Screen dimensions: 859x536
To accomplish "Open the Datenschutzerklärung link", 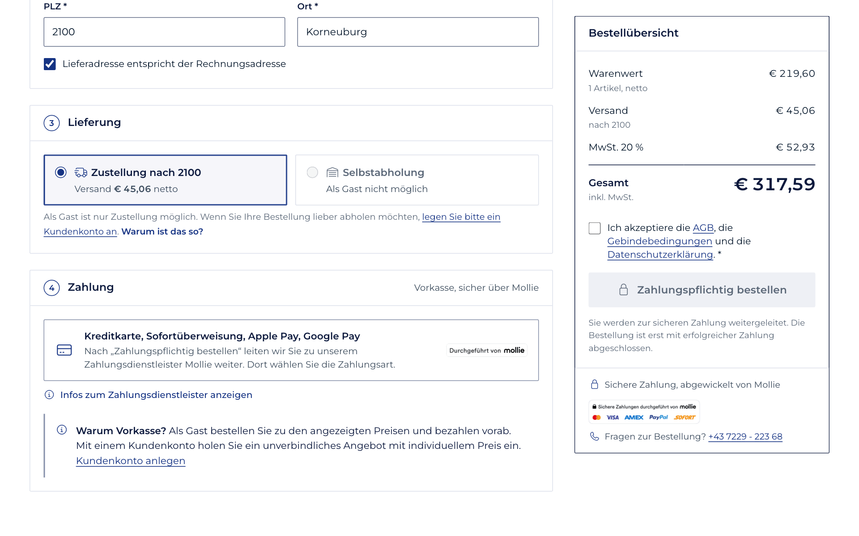I will [x=660, y=255].
